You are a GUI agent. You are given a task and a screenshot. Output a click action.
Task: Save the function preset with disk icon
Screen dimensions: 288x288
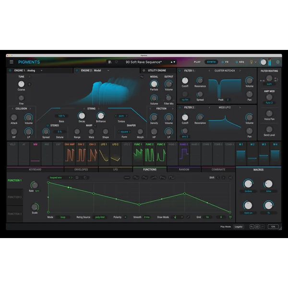tap(77, 178)
